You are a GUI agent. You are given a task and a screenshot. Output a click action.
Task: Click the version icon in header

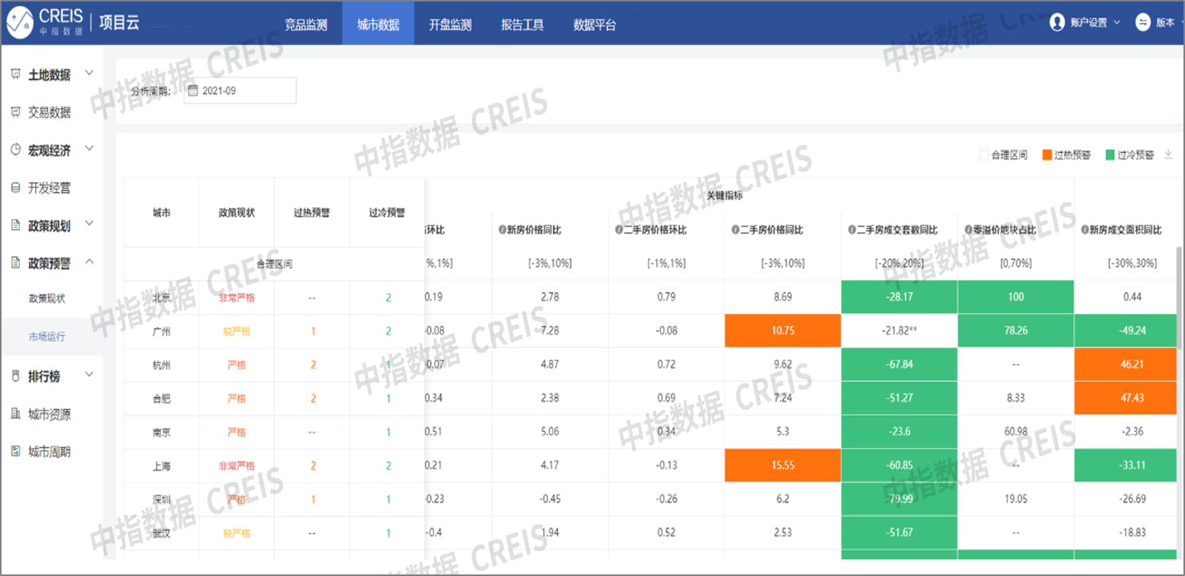[x=1143, y=23]
